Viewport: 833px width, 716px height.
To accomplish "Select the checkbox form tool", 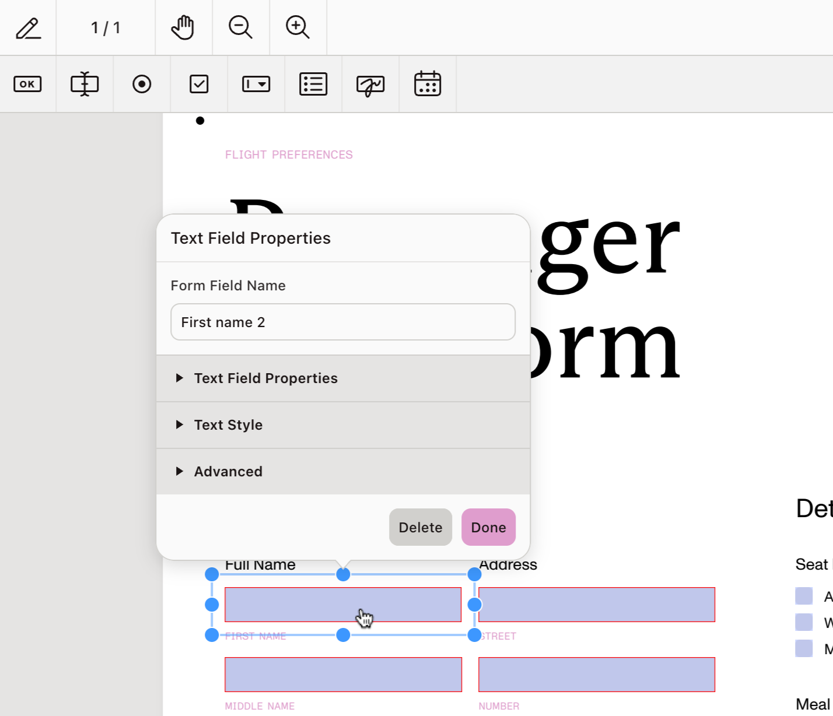I will pos(198,84).
